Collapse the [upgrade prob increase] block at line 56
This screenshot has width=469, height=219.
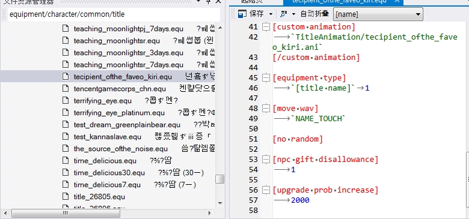[266, 190]
